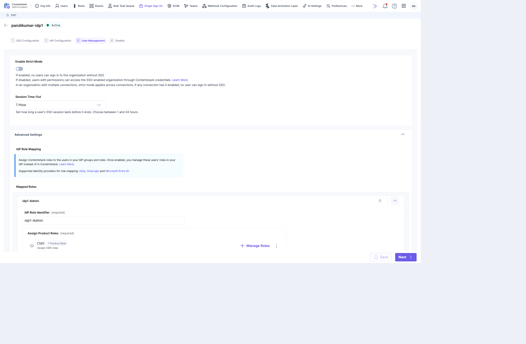Open the Okta link

coord(82,171)
